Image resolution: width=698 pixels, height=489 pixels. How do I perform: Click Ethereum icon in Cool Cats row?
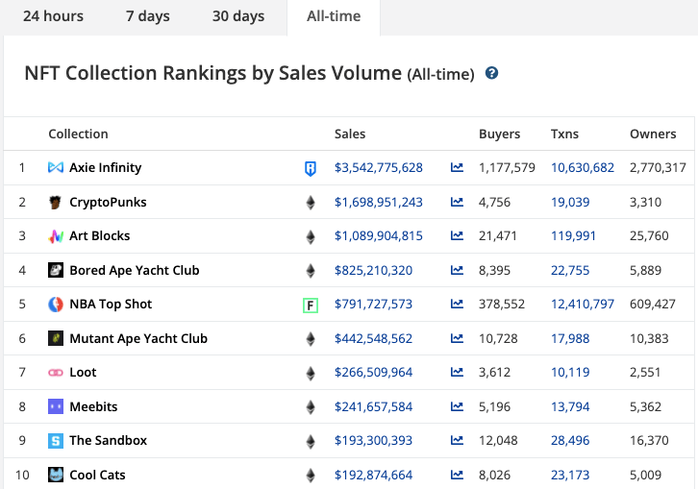coord(311,476)
